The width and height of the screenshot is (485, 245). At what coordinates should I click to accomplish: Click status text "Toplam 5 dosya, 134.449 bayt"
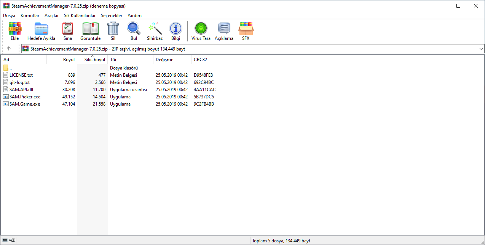click(281, 241)
